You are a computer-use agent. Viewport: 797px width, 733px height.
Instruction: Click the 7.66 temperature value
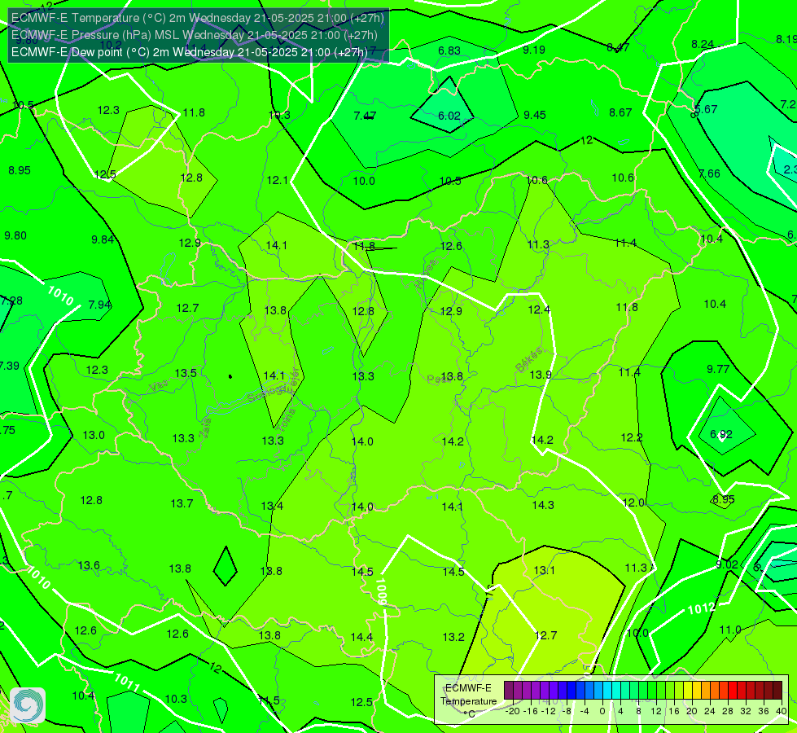coord(709,174)
